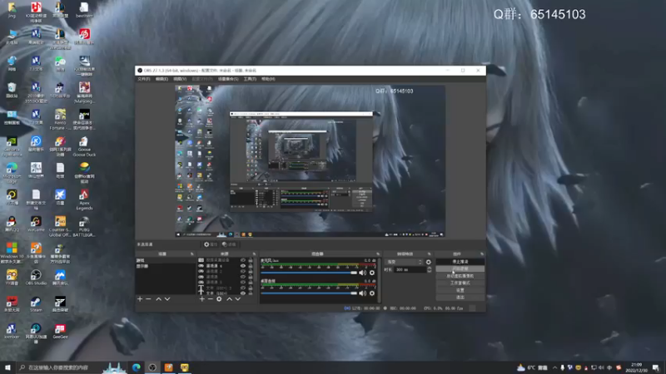
Task: Click the duration field showing 300 ms
Action: point(410,269)
